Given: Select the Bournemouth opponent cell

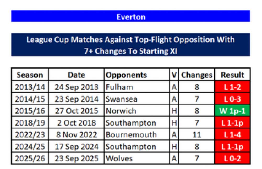Looking at the screenshot, I should (x=136, y=135).
